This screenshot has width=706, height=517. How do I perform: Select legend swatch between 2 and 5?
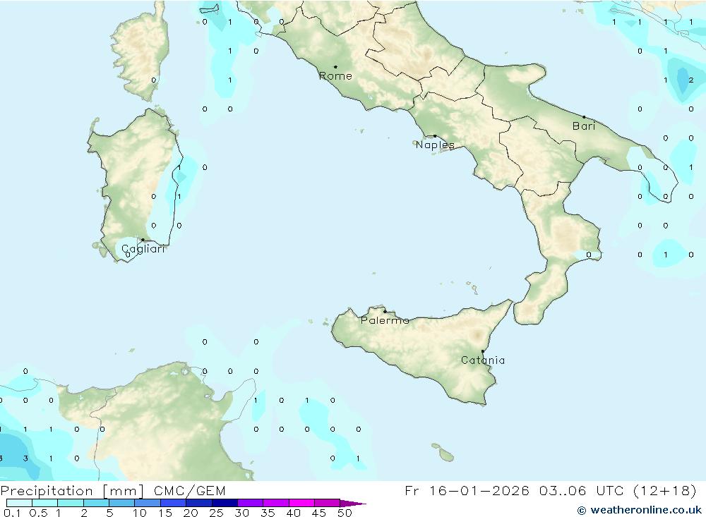coord(96,503)
